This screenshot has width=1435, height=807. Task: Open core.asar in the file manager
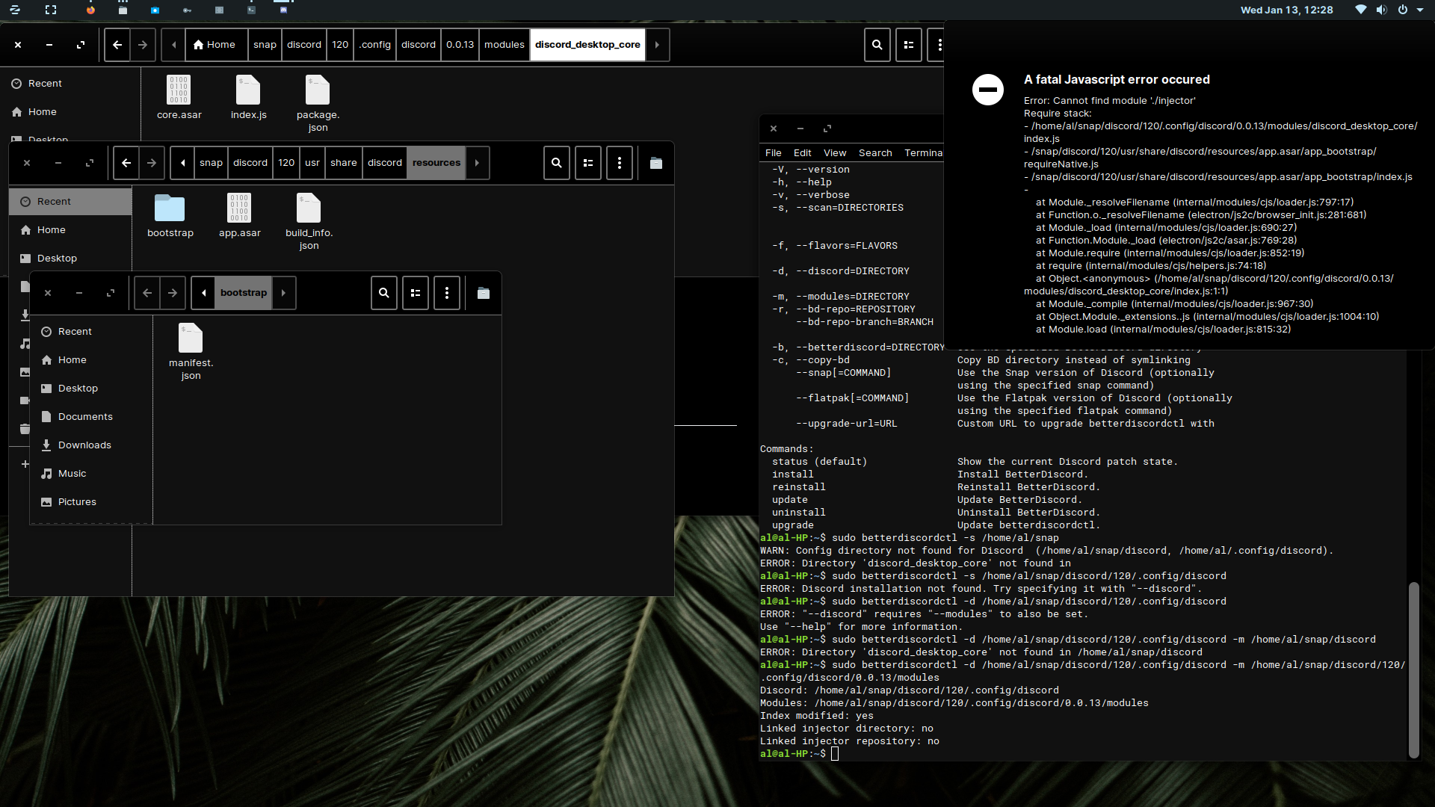point(178,93)
